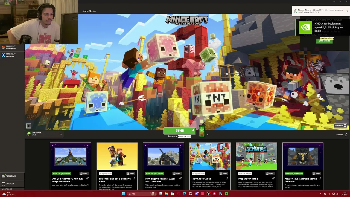Open the Pre-order 3 exclusive items thumbnail
Viewport: 350px width, 197px height.
pos(117,157)
